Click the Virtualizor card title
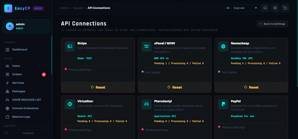Screen dimensions: 298x139 point(85,101)
